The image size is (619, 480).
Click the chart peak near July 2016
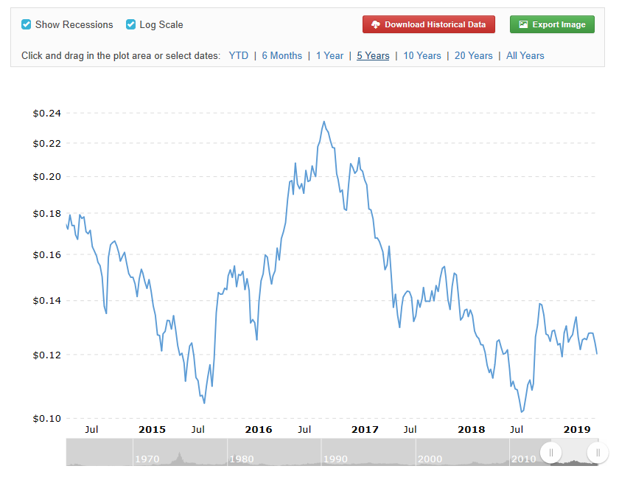[324, 122]
